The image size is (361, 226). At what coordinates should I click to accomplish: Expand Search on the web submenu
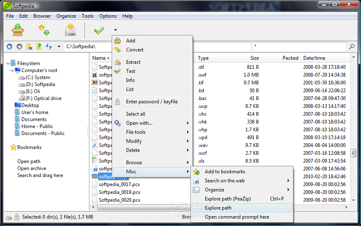point(242,181)
